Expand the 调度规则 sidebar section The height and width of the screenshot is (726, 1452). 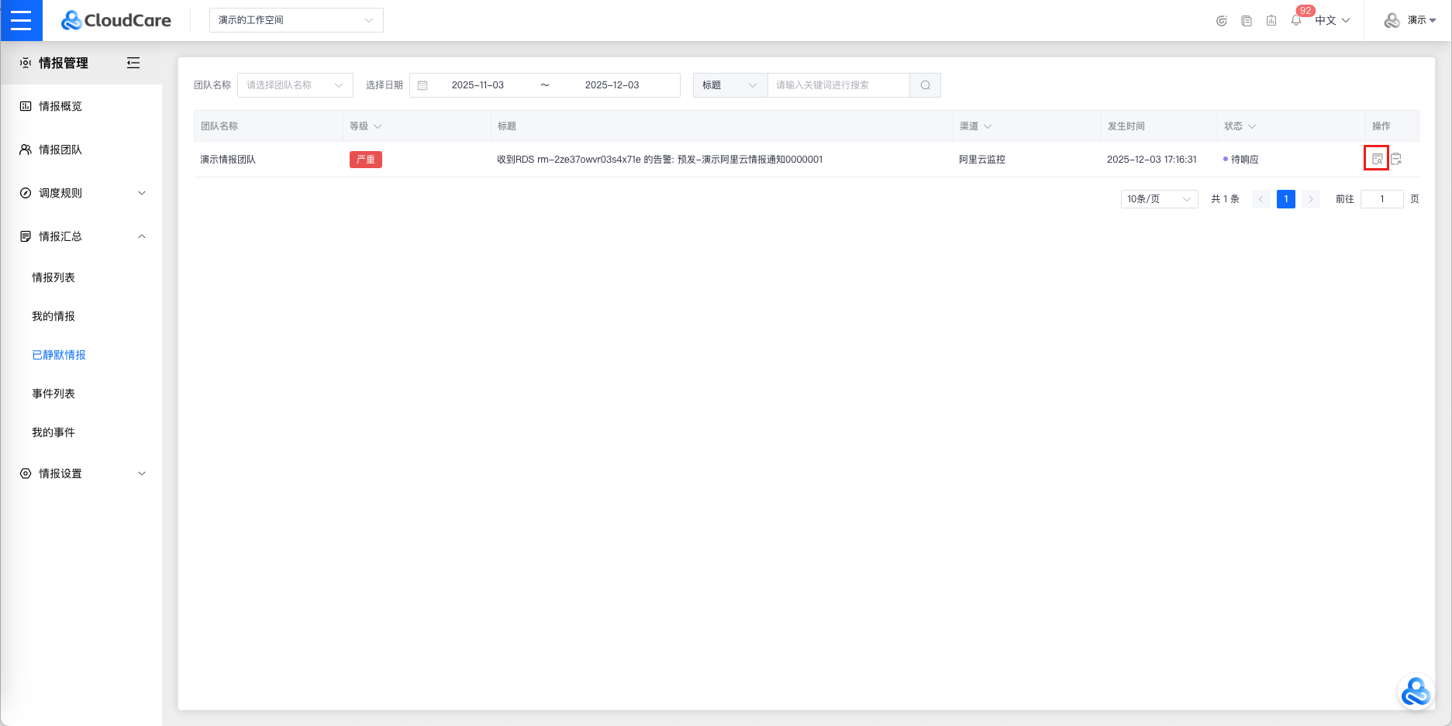[x=81, y=193]
